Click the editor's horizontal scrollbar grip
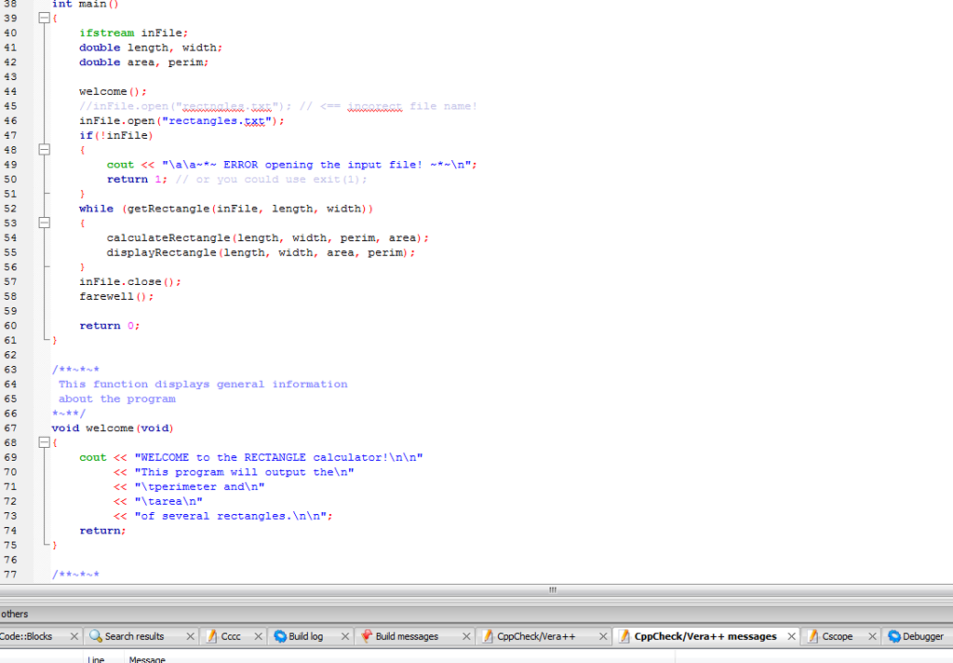 (553, 589)
